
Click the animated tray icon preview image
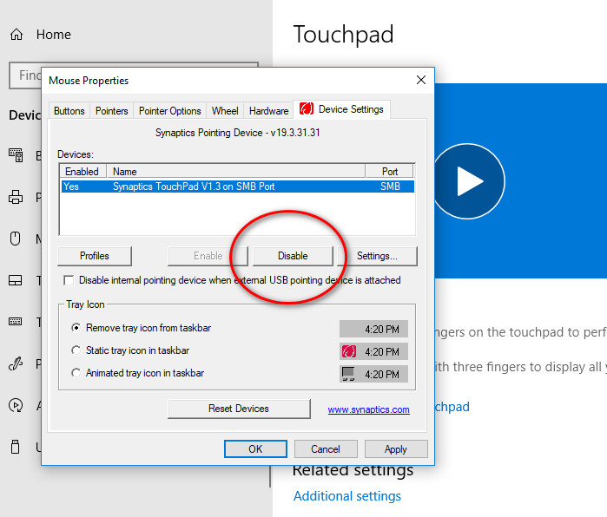pyautogui.click(x=348, y=374)
